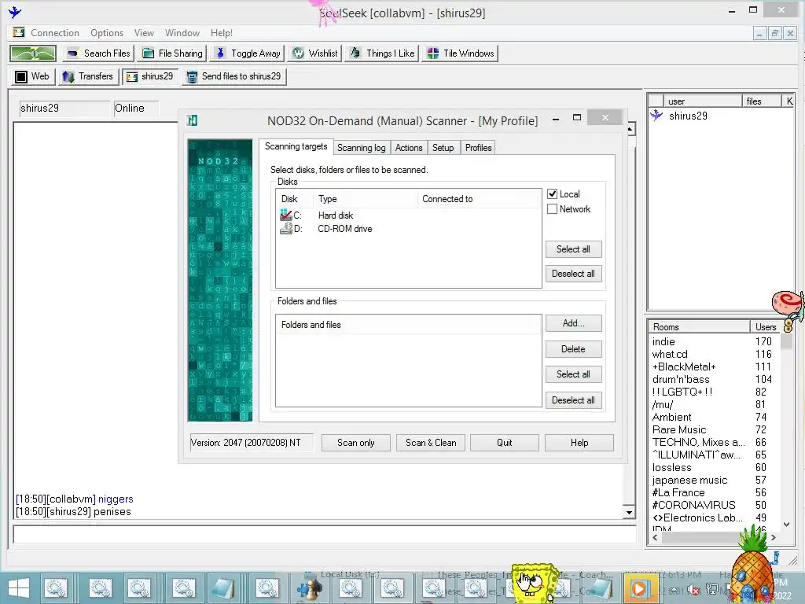This screenshot has height=604, width=805.
Task: Click Delete in Folders and files
Action: coord(573,349)
